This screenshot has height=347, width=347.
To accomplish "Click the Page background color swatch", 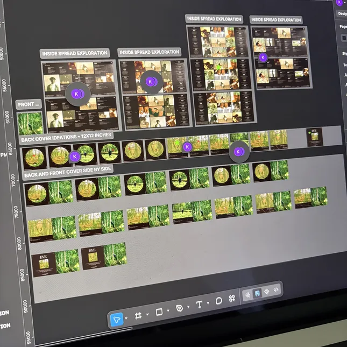I will pos(344,38).
